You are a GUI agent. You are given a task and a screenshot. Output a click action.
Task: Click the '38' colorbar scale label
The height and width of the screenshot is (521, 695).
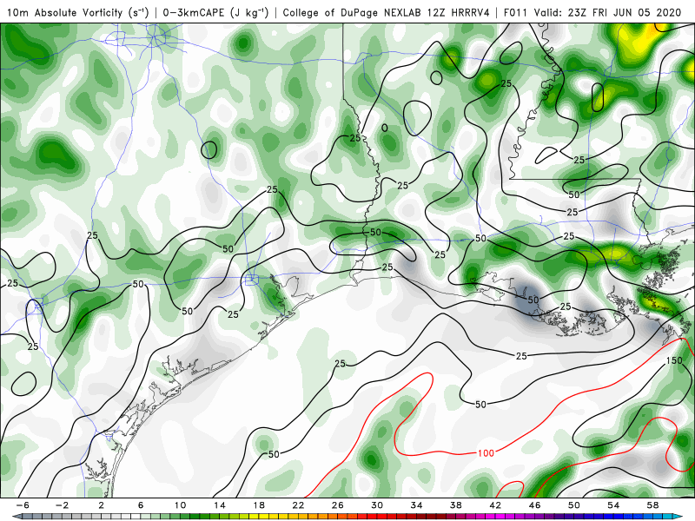pos(456,505)
